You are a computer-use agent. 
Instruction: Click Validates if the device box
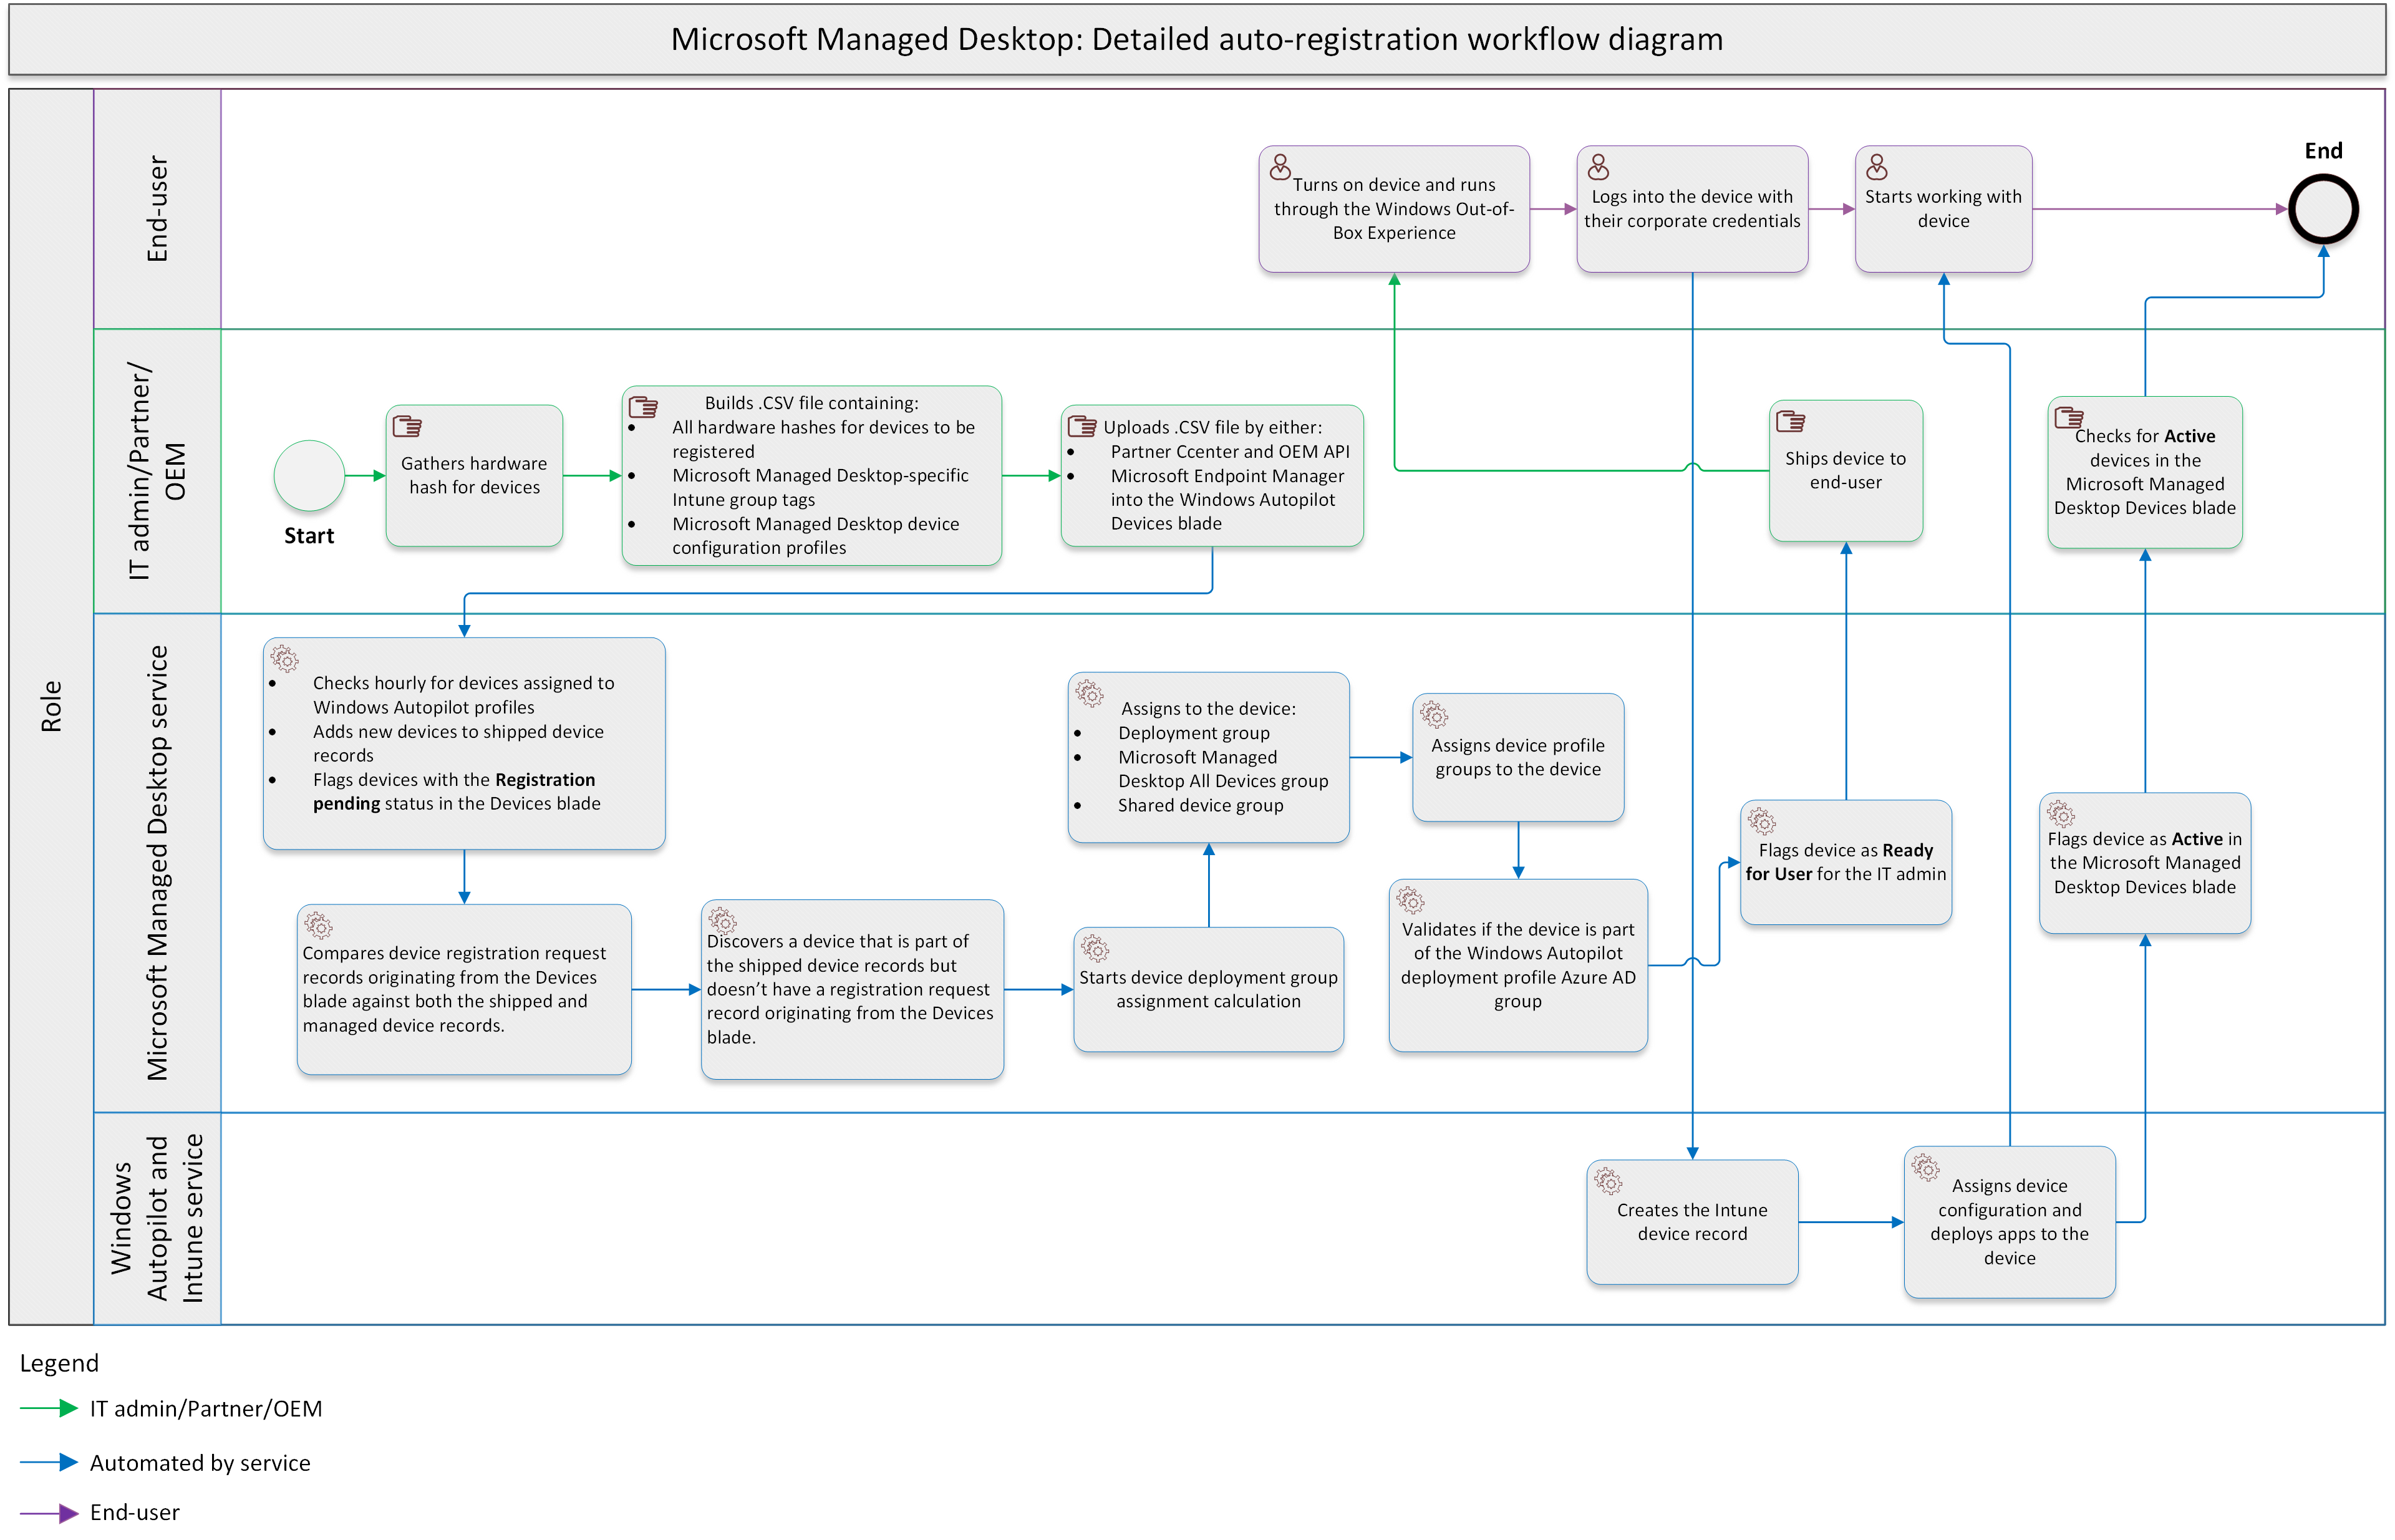(x=1517, y=965)
